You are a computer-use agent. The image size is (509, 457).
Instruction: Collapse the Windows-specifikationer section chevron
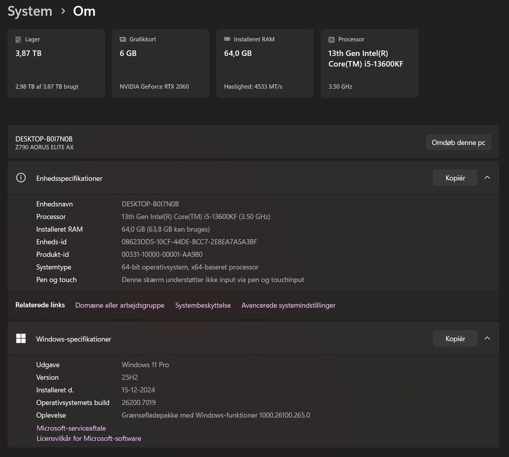click(487, 338)
